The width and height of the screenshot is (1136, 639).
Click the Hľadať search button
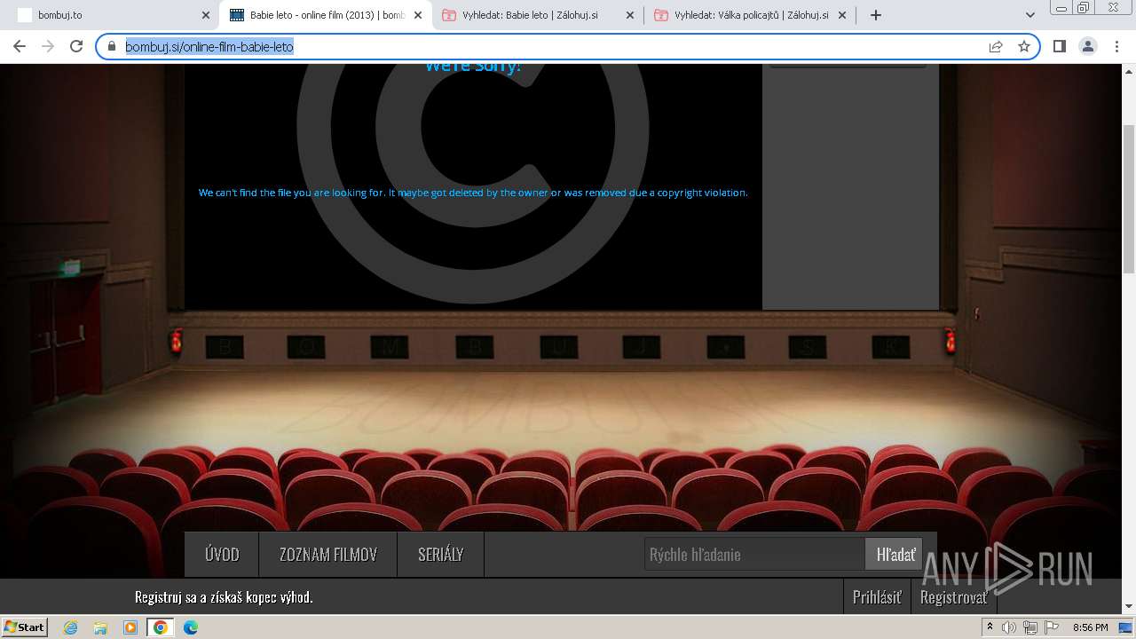click(x=895, y=555)
